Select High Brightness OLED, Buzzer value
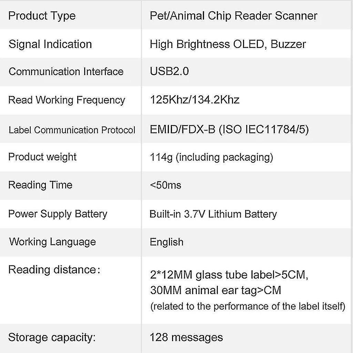Screen dimensions: 353x353 228,44
